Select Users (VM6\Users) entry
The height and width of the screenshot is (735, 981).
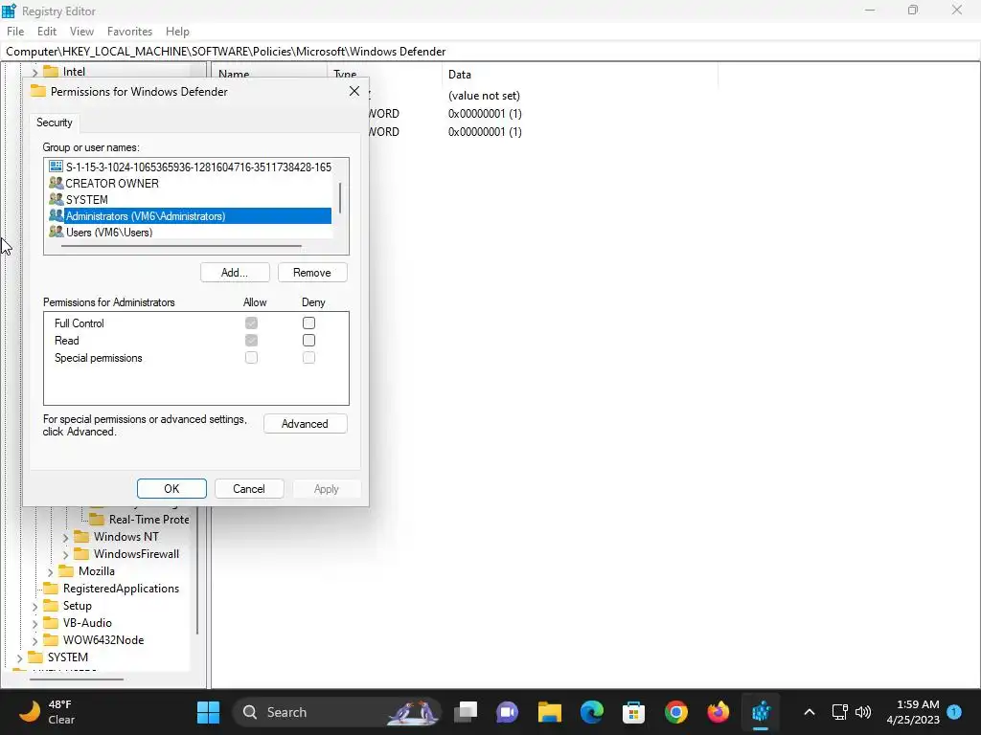[x=191, y=232]
